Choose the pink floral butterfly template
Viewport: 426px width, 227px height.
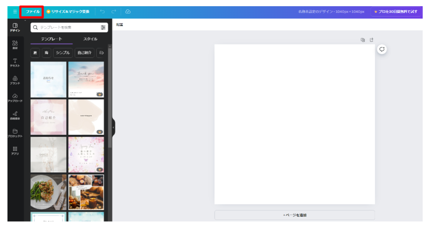pyautogui.click(x=86, y=155)
